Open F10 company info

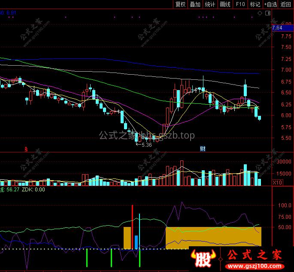(240, 4)
